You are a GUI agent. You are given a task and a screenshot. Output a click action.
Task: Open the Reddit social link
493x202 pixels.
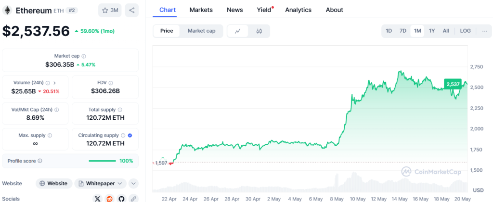coord(109,199)
